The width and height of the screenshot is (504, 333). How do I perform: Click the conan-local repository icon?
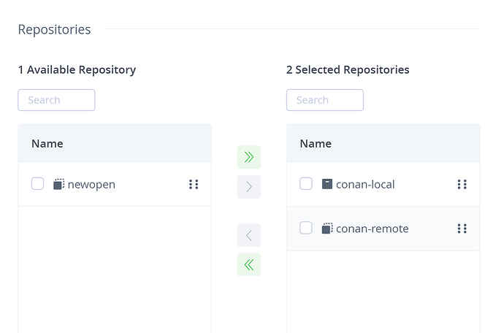(327, 184)
